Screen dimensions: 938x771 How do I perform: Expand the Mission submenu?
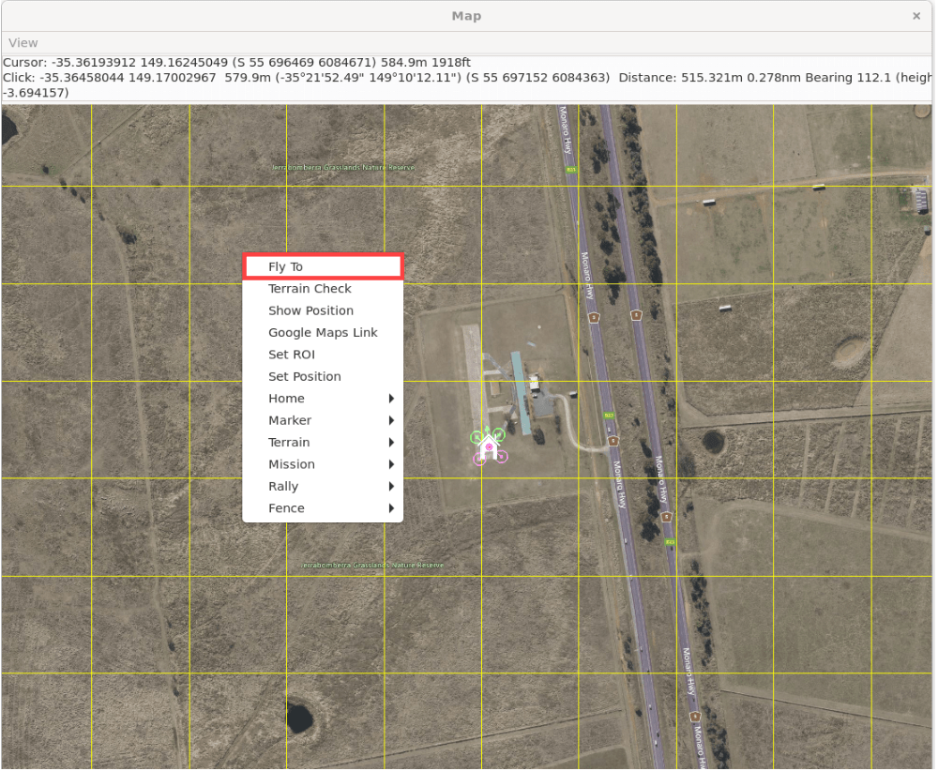point(323,464)
